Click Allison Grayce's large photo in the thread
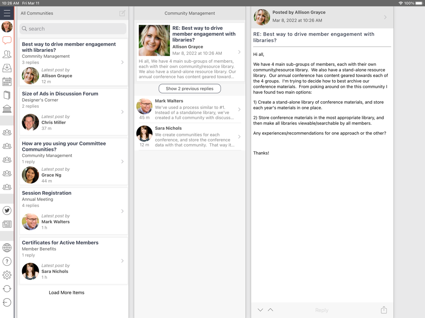This screenshot has height=318, width=425. pos(154,41)
